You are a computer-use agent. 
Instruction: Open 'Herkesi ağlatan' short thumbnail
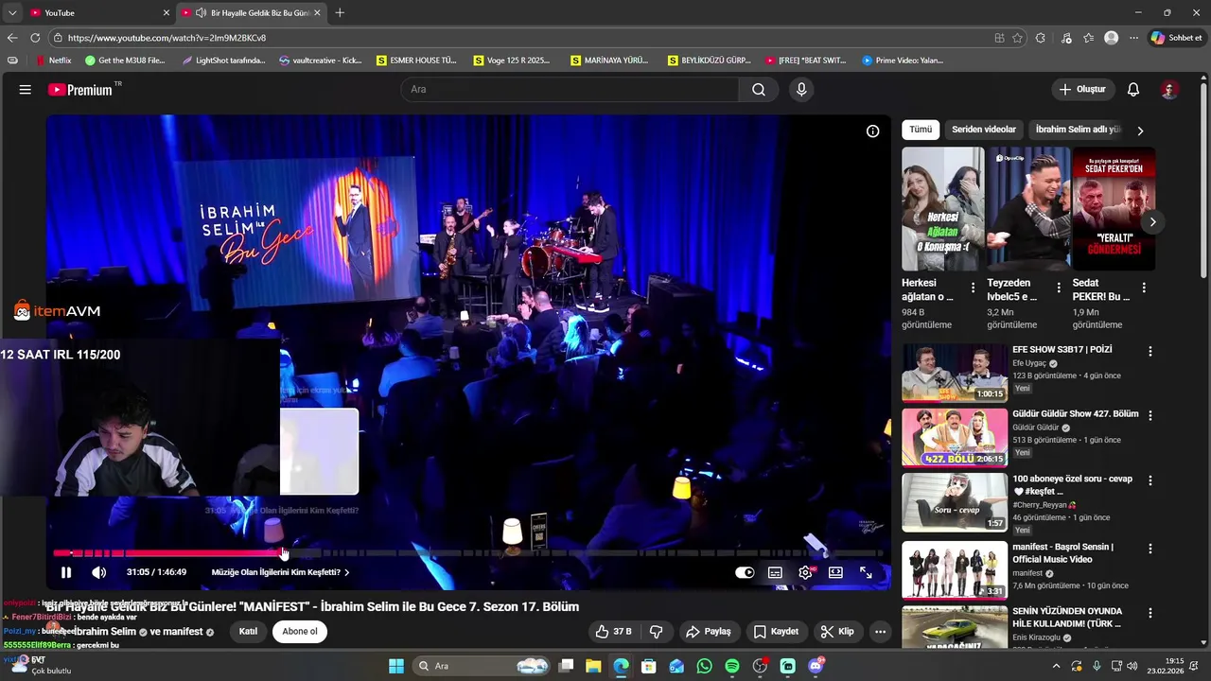pyautogui.click(x=943, y=209)
